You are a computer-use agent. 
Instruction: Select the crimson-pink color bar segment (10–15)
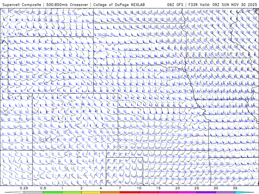click(149, 192)
